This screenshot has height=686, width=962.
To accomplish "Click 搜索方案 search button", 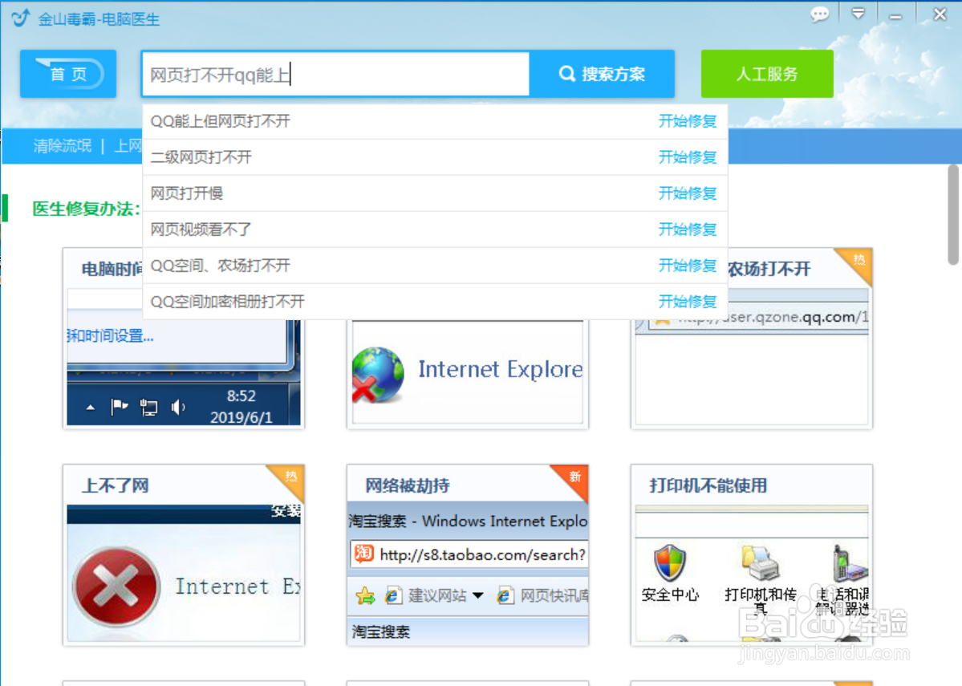I will click(602, 75).
